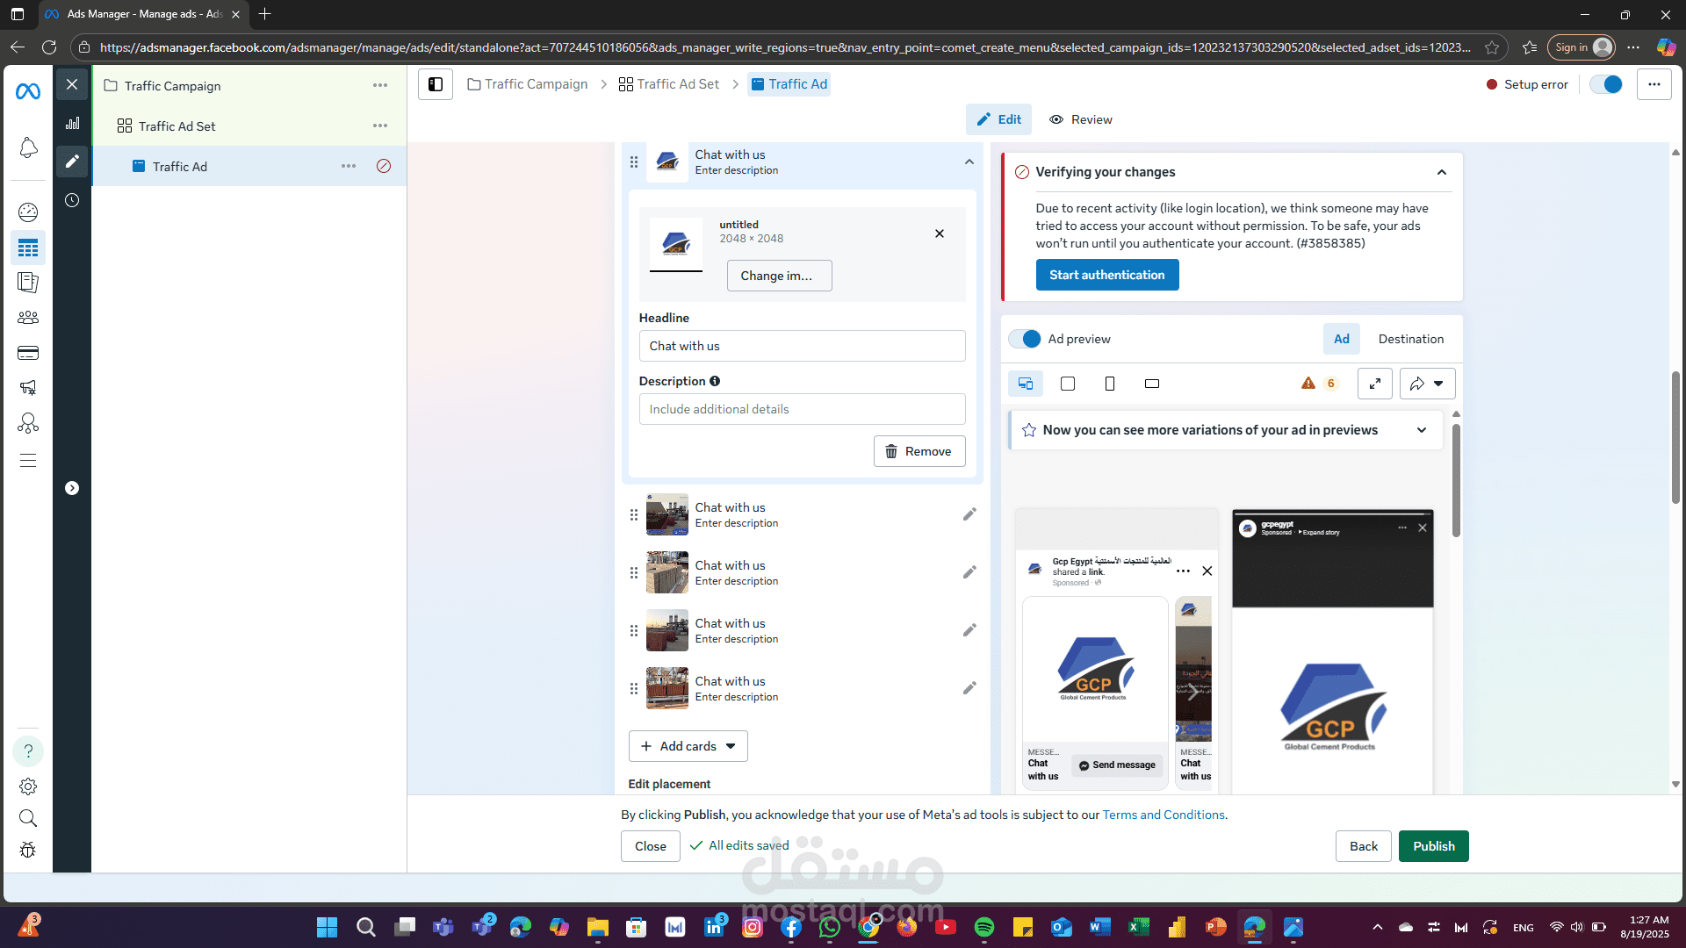Open Events manager network icon
Image resolution: width=1686 pixels, height=948 pixels.
coord(28,424)
